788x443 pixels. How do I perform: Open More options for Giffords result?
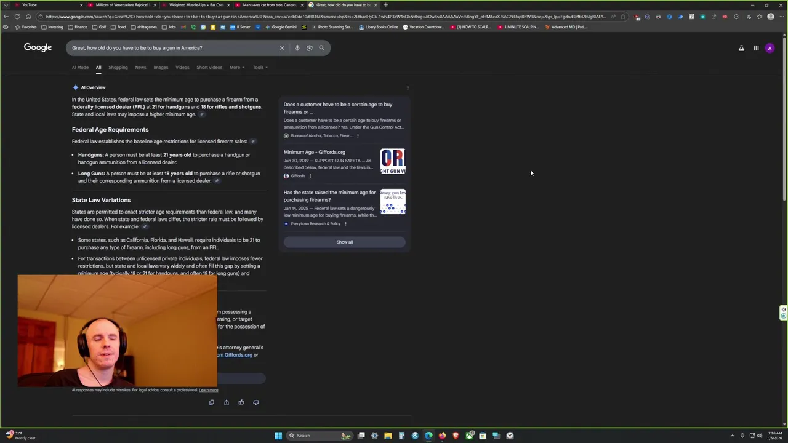point(310,176)
